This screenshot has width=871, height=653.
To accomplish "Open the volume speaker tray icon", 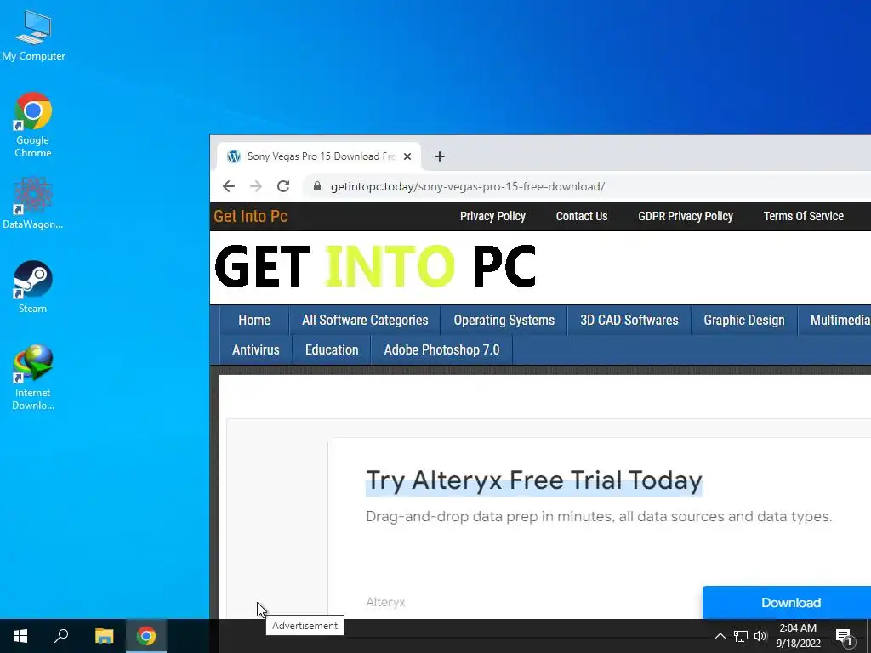I will tap(760, 636).
